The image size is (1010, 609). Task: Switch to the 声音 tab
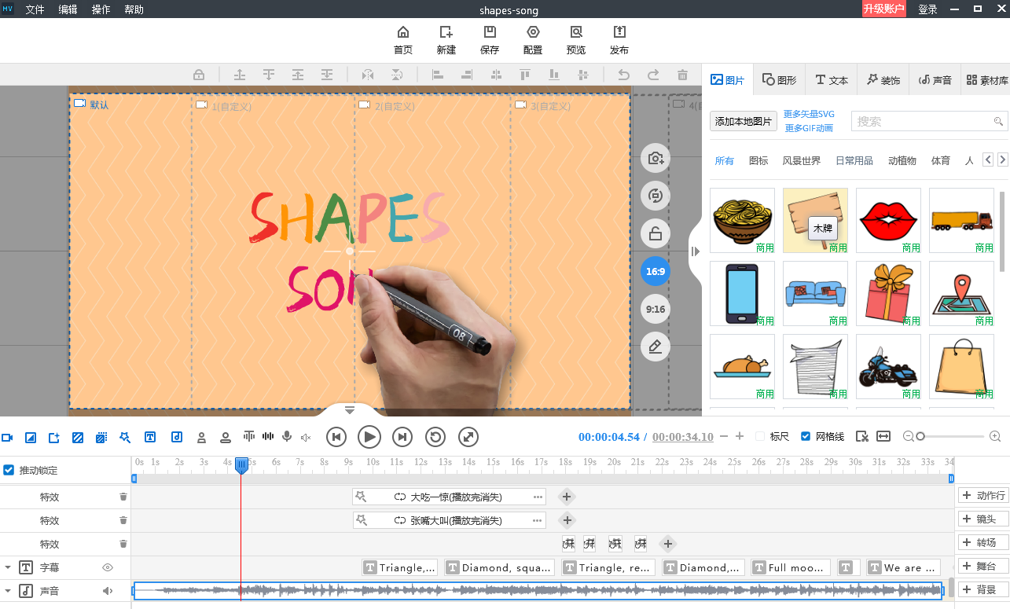(x=935, y=80)
